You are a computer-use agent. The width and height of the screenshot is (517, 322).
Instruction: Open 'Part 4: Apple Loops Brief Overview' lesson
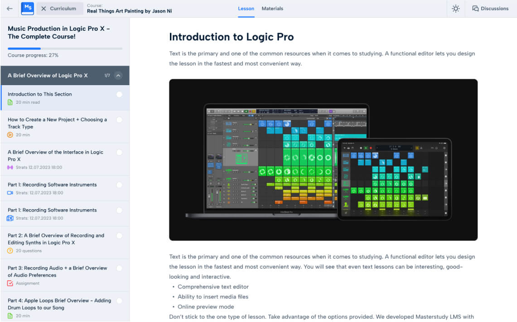pyautogui.click(x=65, y=307)
